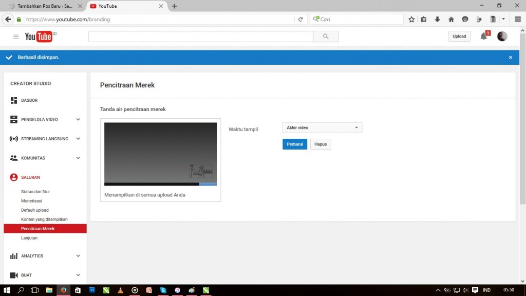The width and height of the screenshot is (526, 296).
Task: Open Monetisasi page
Action: click(31, 201)
